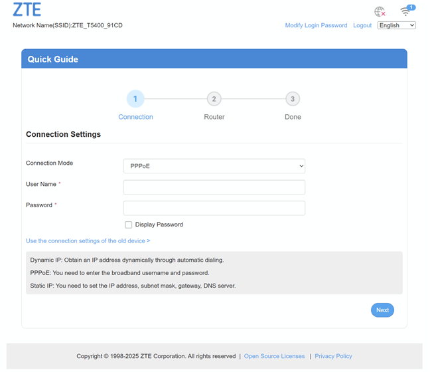This screenshot has width=430, height=374.
Task: Click the Connection step label
Action: pos(135,117)
